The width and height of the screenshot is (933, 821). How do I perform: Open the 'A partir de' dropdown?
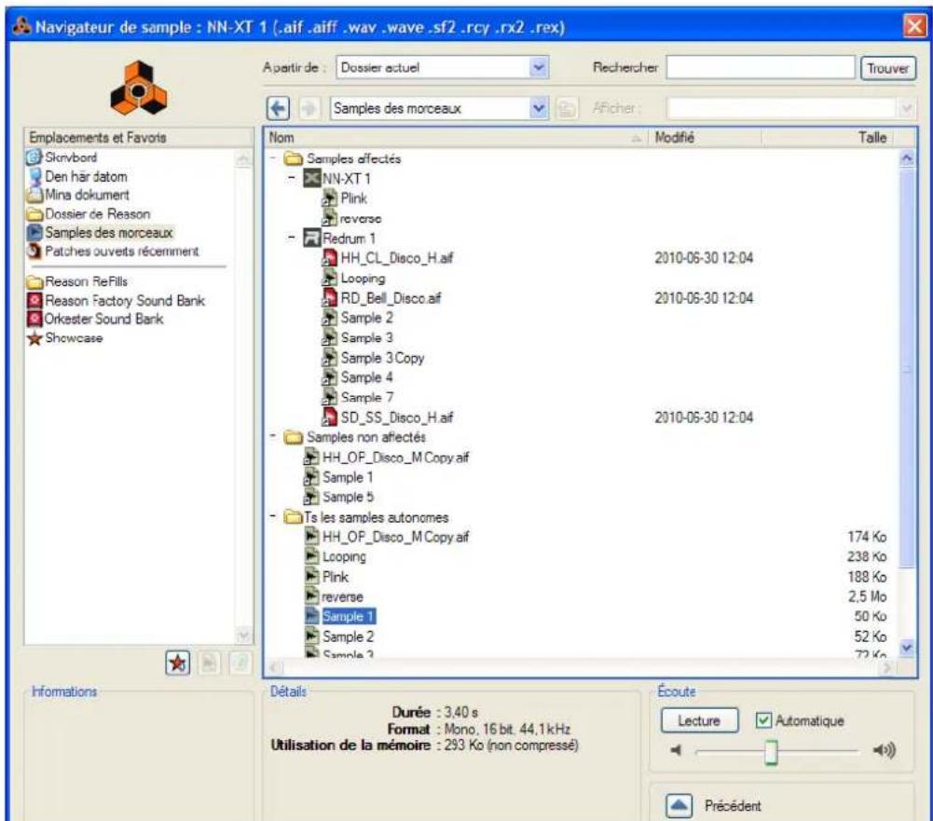click(539, 68)
